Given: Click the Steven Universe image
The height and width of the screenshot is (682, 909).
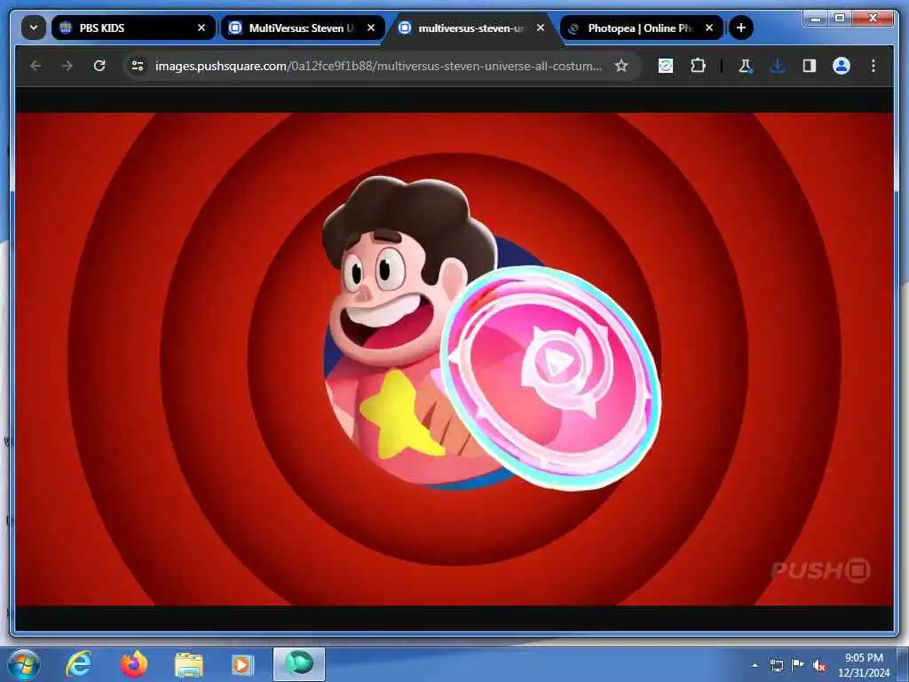Looking at the screenshot, I should pos(454,359).
